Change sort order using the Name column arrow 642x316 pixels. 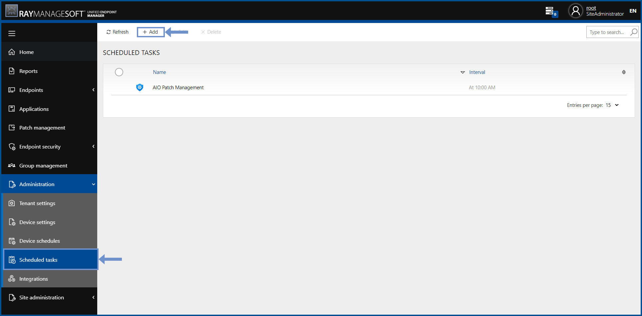[x=463, y=72]
